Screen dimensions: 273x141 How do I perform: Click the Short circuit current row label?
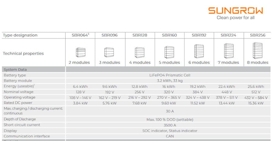[22, 125]
